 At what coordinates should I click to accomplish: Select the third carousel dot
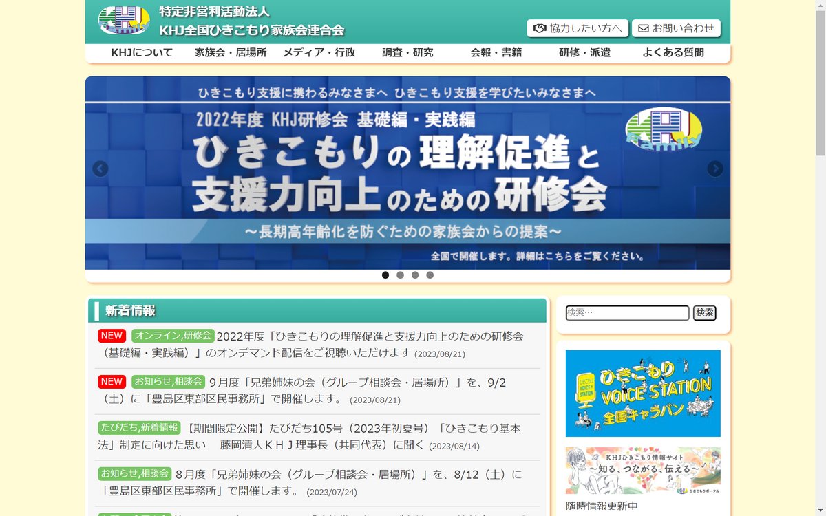(x=415, y=275)
